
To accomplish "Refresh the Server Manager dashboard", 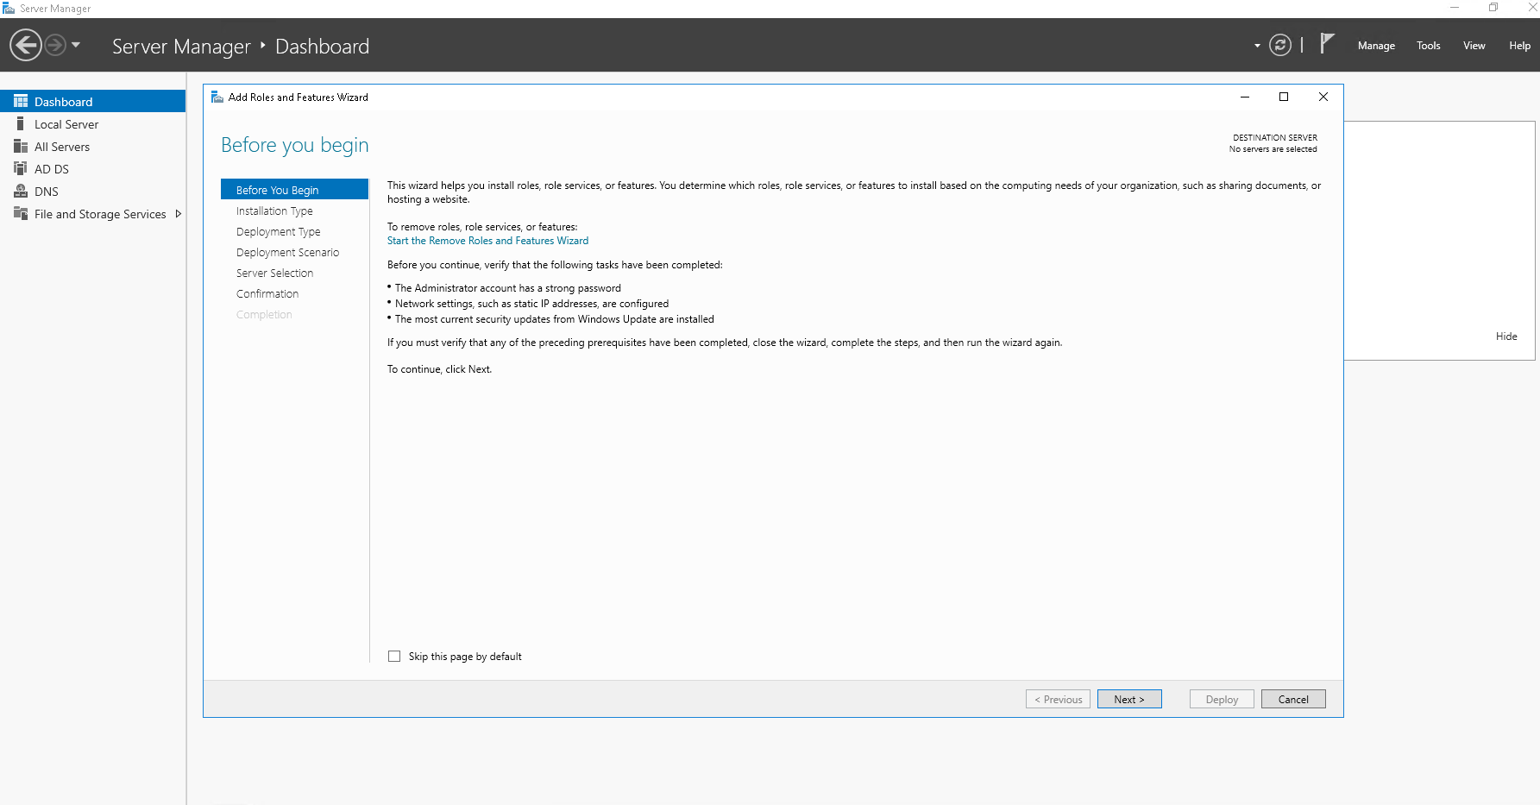I will (x=1280, y=45).
